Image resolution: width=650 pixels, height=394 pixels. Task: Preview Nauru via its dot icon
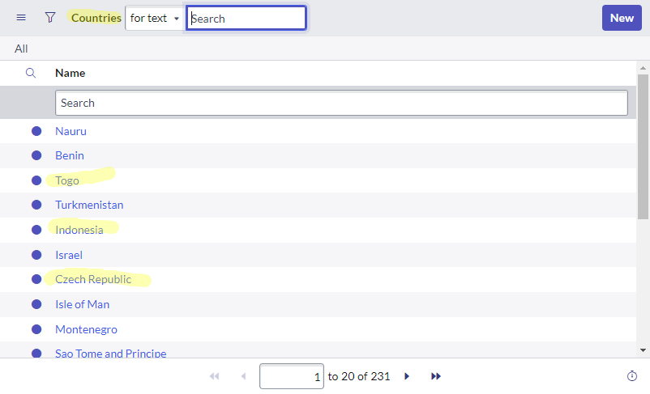[36, 131]
